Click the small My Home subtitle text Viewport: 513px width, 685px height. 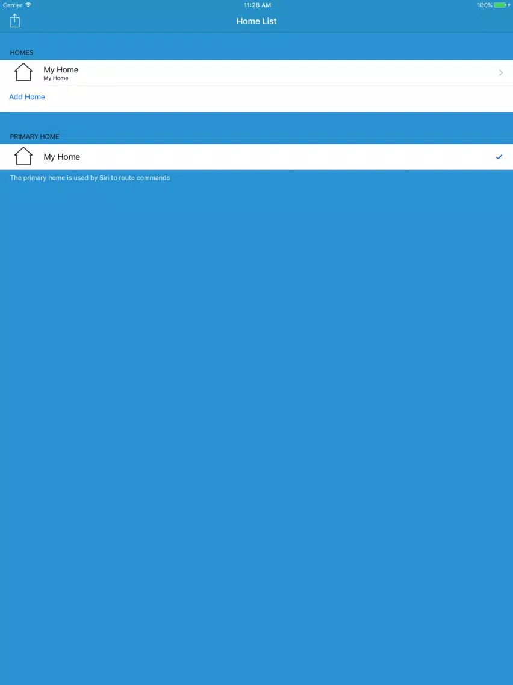[x=56, y=78]
